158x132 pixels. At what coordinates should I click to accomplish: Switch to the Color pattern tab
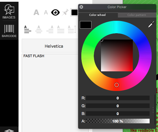pos(137,15)
